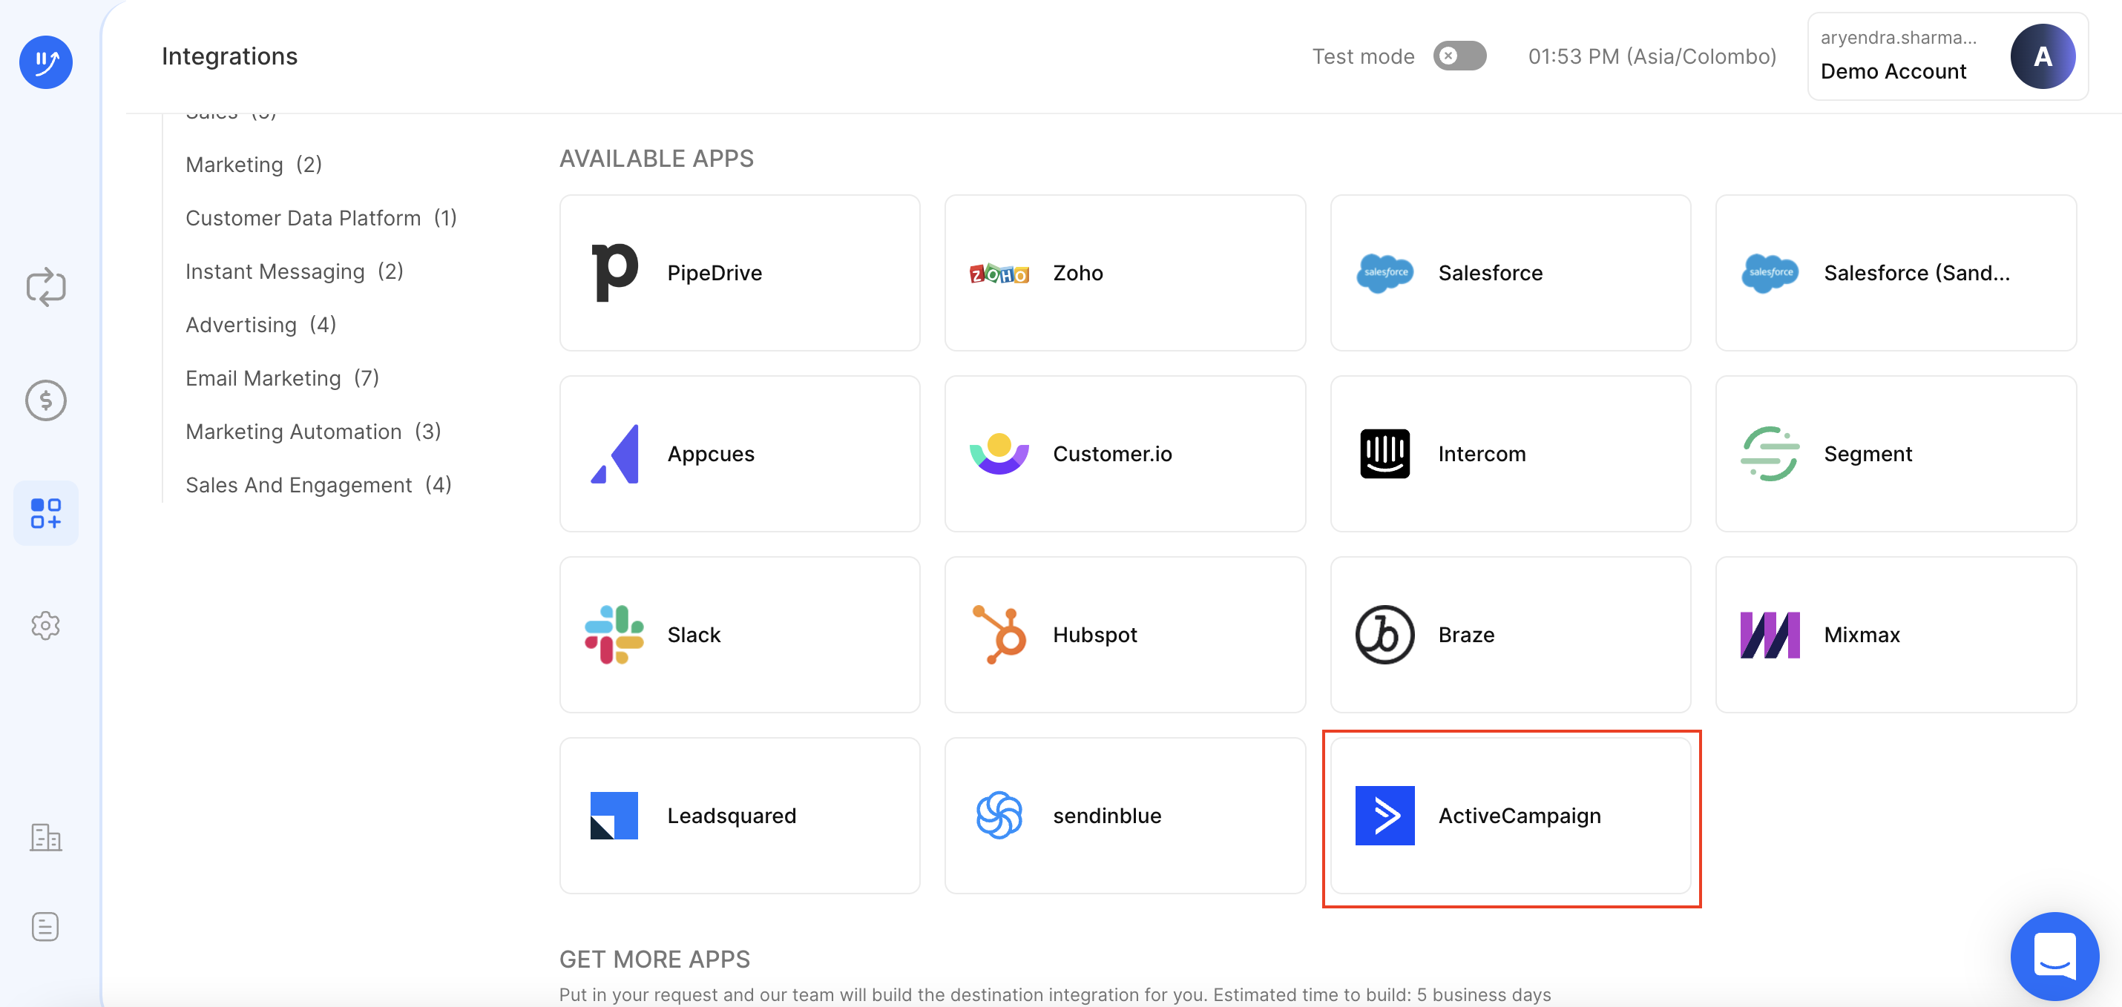Open the chat support bubble
Screen dimensions: 2122x1007
(x=2054, y=956)
